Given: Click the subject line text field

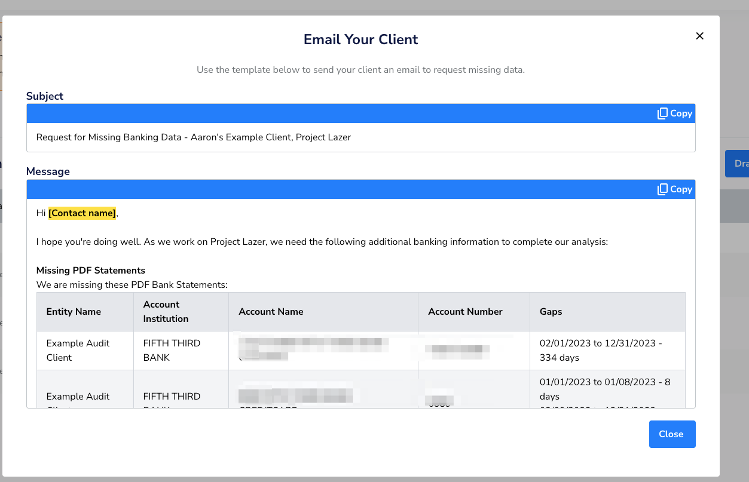Looking at the screenshot, I should tap(360, 137).
